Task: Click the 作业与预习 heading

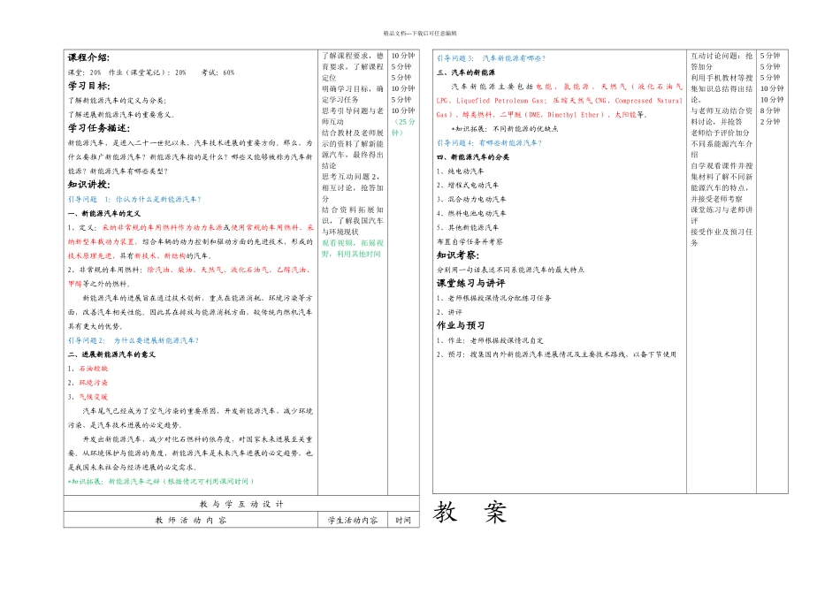Action: tap(462, 325)
